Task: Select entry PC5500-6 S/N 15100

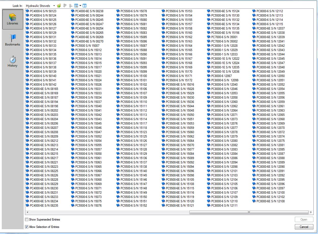Action: (134, 76)
